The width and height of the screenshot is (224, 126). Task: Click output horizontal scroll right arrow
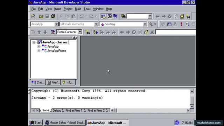[188, 111]
